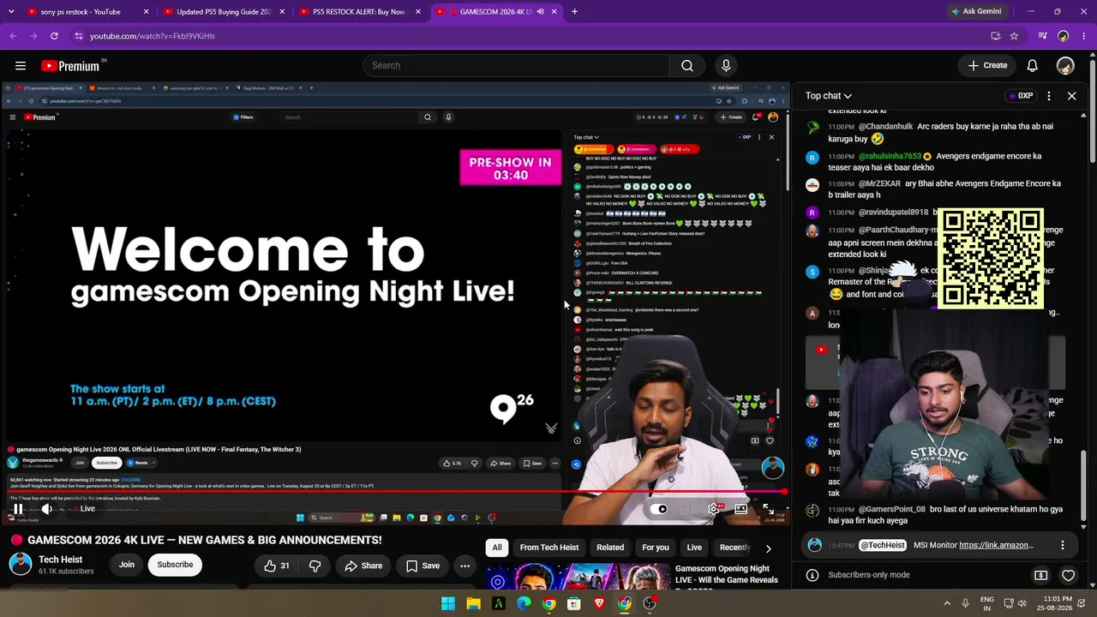1097x617 pixels.
Task: Select the For you chip
Action: [x=656, y=548]
